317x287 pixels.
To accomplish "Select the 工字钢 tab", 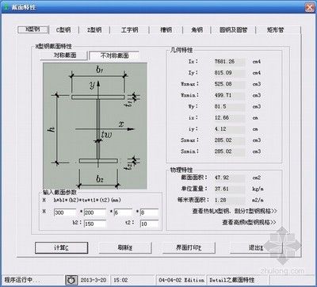I will coord(129,30).
